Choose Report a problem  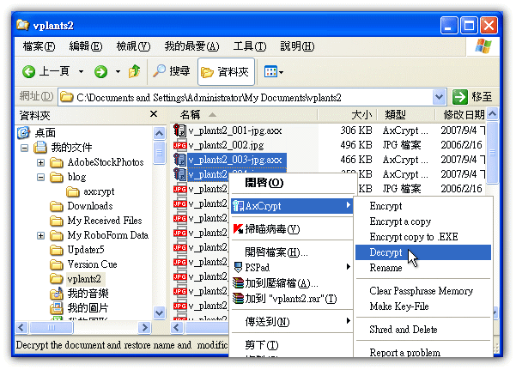point(423,353)
